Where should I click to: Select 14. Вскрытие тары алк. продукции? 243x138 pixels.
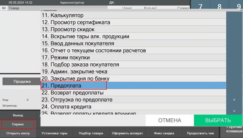pos(133,36)
